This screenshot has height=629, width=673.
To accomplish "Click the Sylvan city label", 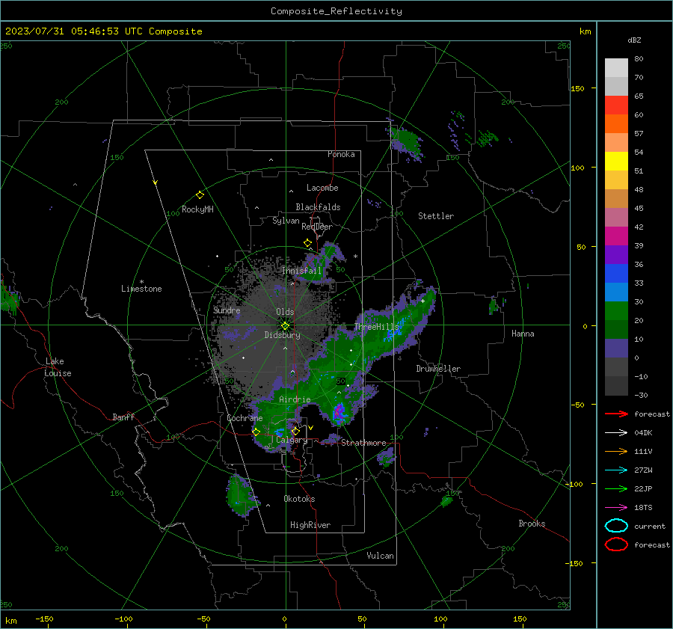I will pyautogui.click(x=286, y=221).
